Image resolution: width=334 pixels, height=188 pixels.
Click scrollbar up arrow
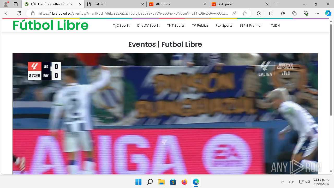[x=331, y=21]
